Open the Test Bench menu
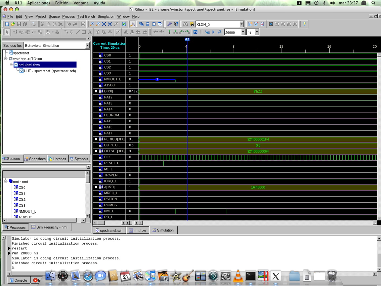The width and height of the screenshot is (381, 286). click(86, 16)
